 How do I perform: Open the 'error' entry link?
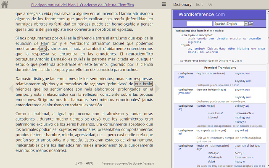(211, 39)
